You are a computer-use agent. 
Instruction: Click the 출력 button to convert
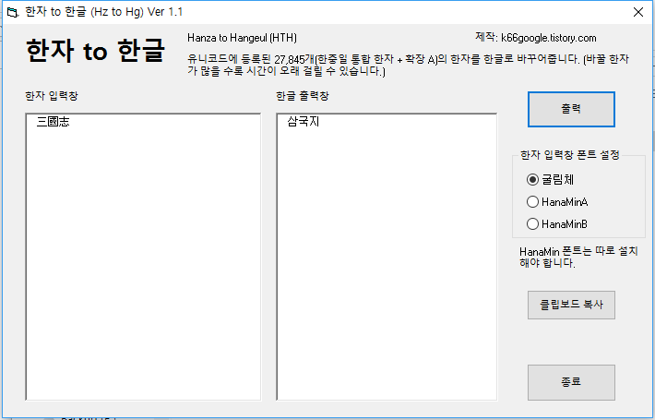click(571, 109)
